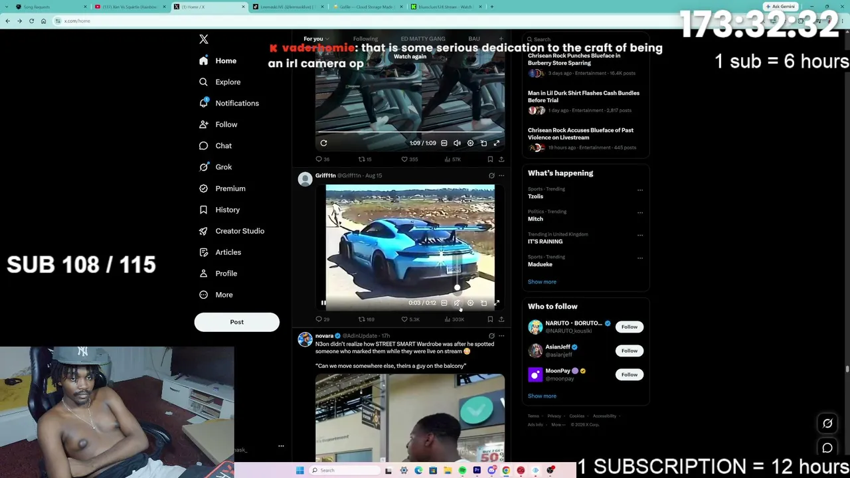Switch to the Following tab
Viewport: 850px width, 478px height.
click(365, 39)
